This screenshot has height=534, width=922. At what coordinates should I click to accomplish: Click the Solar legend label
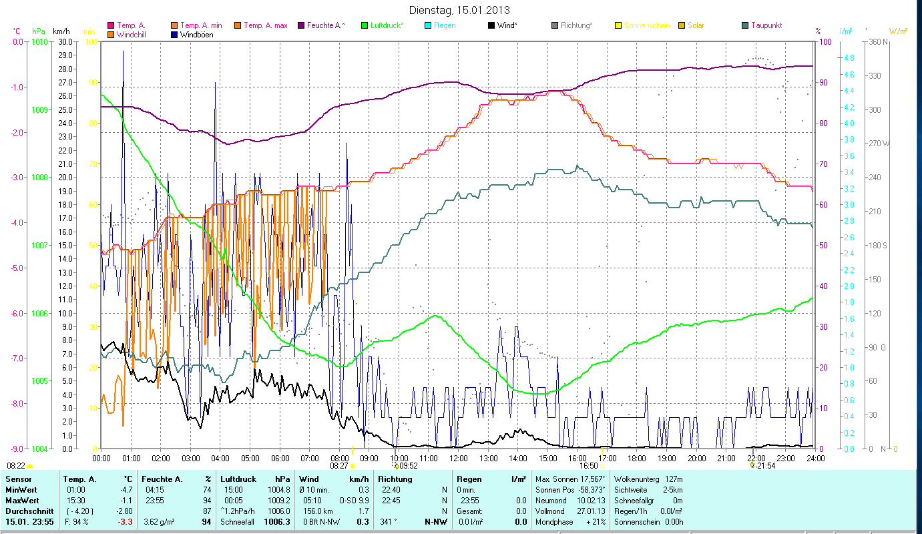[x=696, y=25]
